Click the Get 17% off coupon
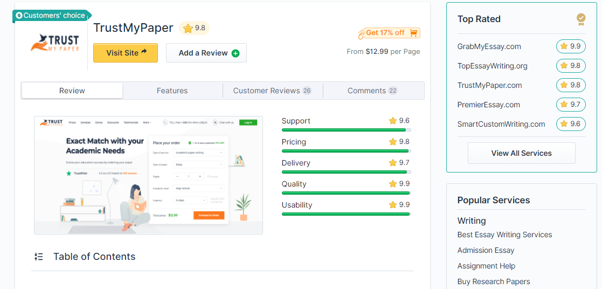Image resolution: width=602 pixels, height=289 pixels. point(389,33)
